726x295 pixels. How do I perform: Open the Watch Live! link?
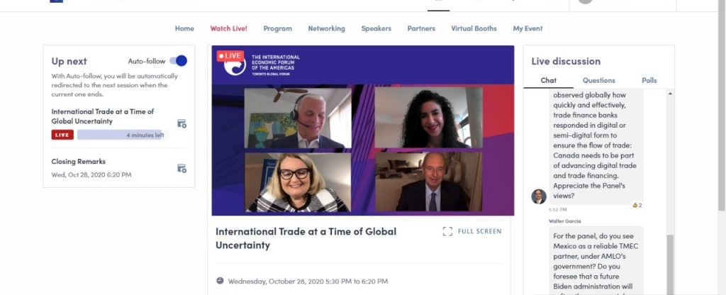pos(228,28)
